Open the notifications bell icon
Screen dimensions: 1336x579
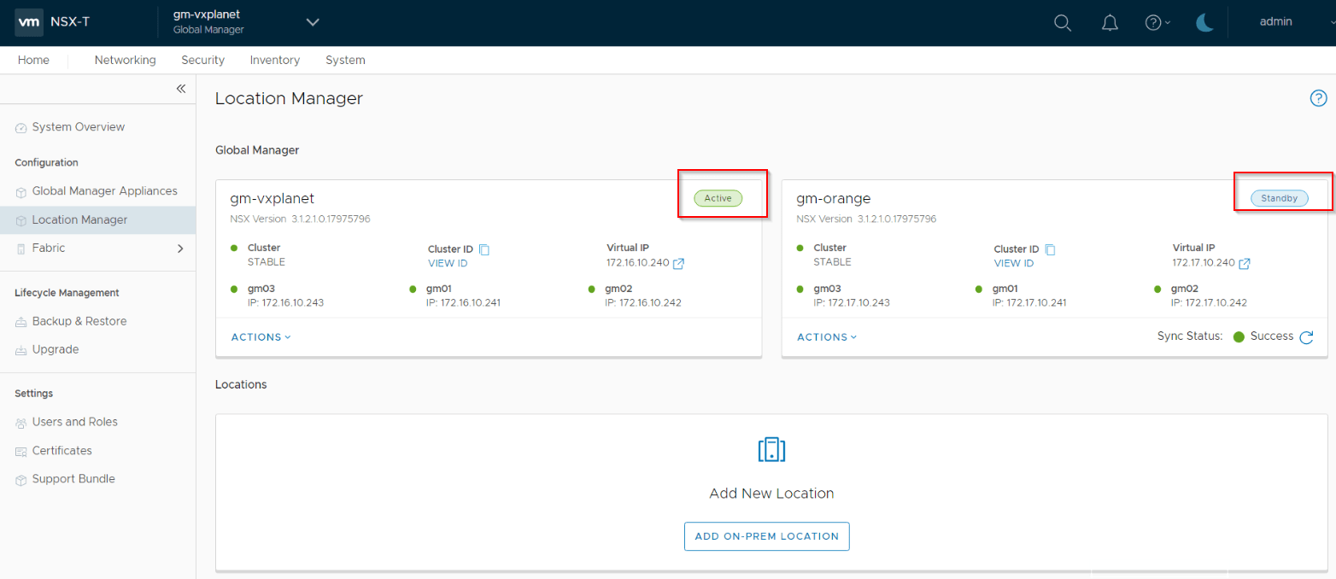pos(1110,23)
